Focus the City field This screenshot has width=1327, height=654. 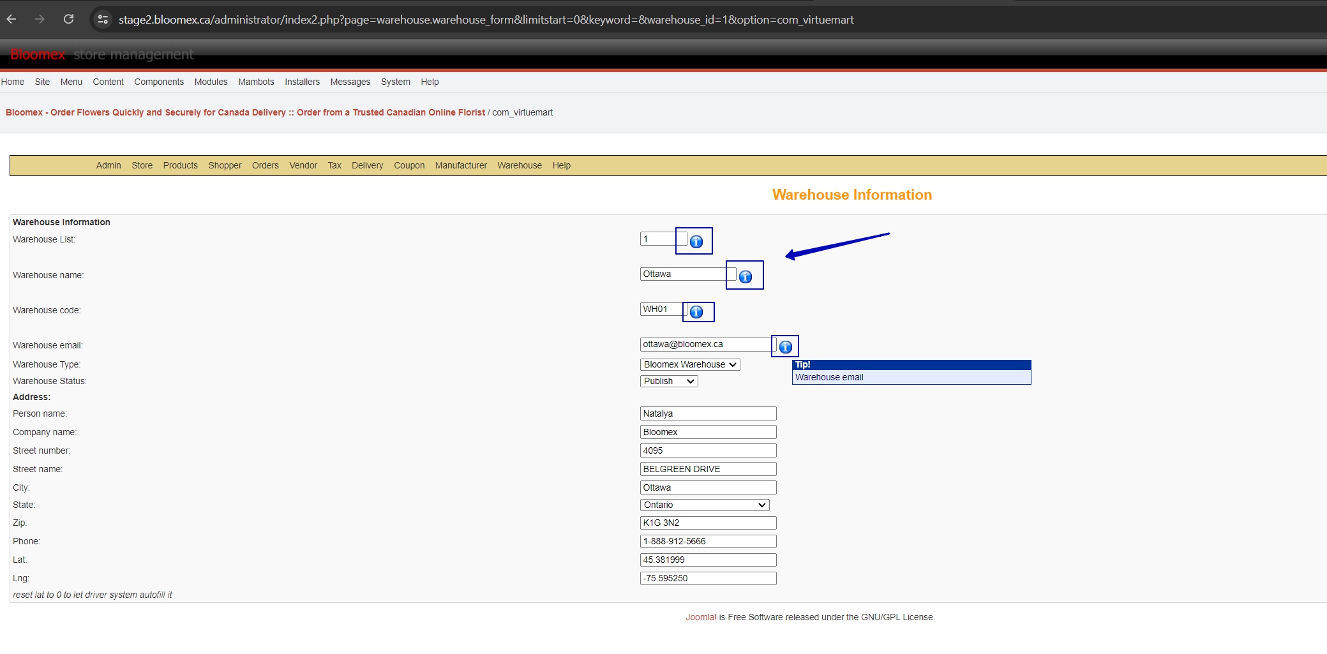coord(708,487)
